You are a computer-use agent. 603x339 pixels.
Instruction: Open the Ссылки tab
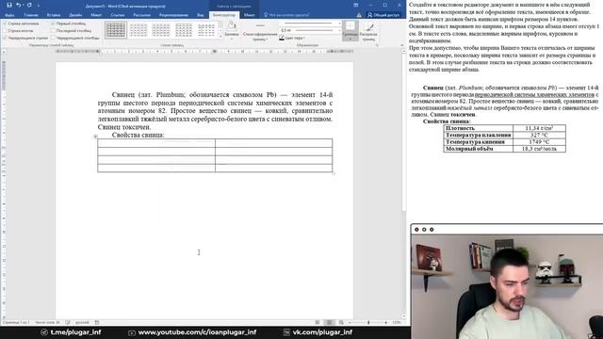coord(117,15)
